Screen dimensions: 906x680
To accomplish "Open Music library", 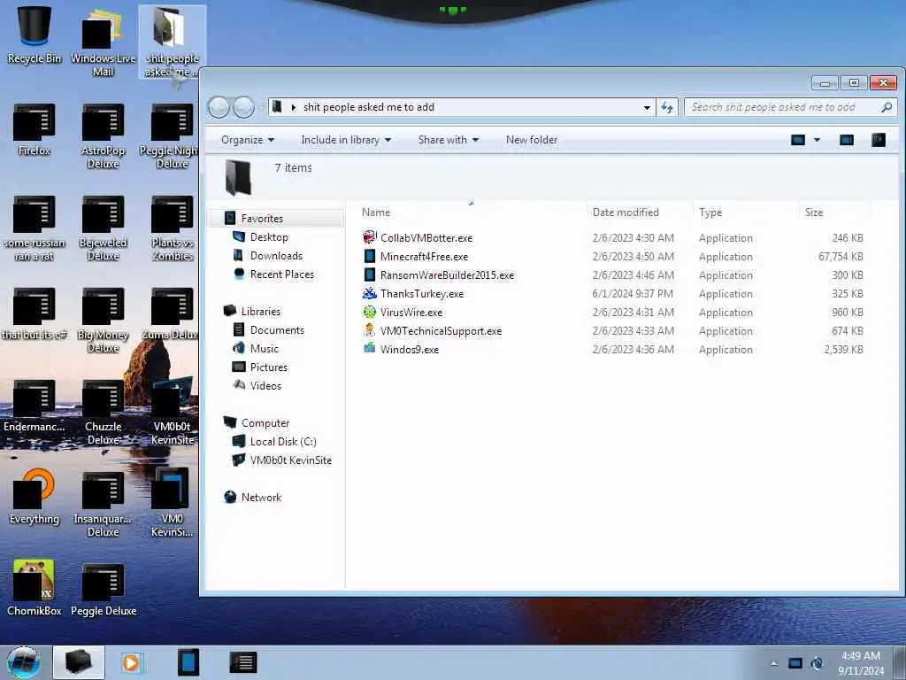I will point(264,348).
